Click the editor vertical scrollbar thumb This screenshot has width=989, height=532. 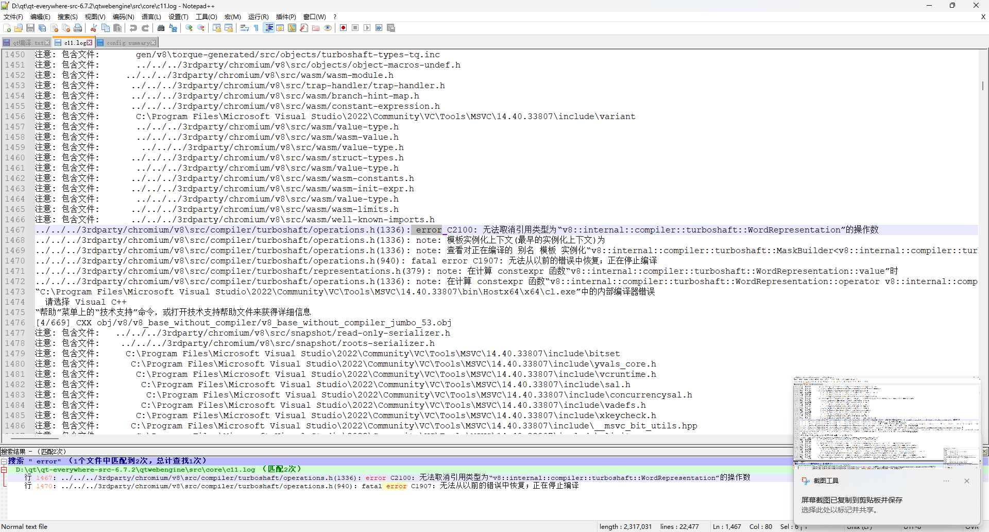pos(983,85)
